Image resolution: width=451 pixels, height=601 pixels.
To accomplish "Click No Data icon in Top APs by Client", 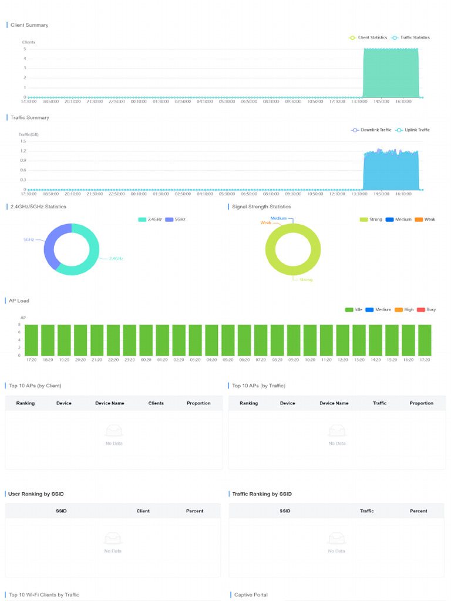I will [114, 431].
